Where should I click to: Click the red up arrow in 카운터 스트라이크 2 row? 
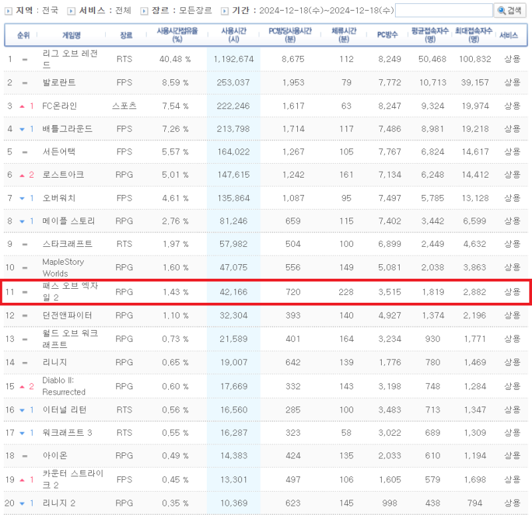tap(22, 480)
